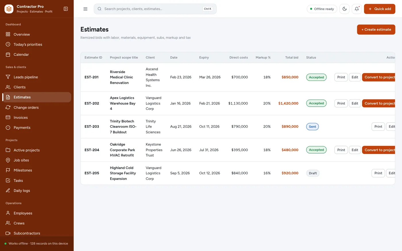Click Clients people icon
This screenshot has height=251, width=402.
click(8, 87)
